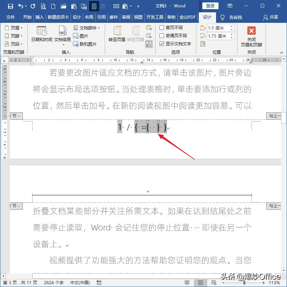Open the 金山PDF ribbon tab

[x=188, y=17]
